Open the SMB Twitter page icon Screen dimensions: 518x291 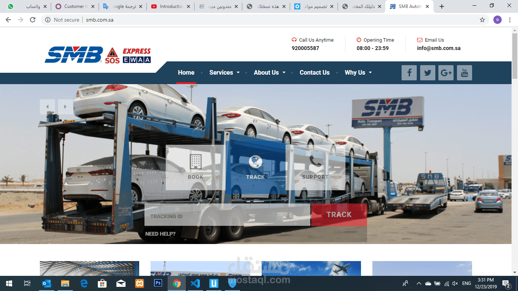(x=428, y=73)
